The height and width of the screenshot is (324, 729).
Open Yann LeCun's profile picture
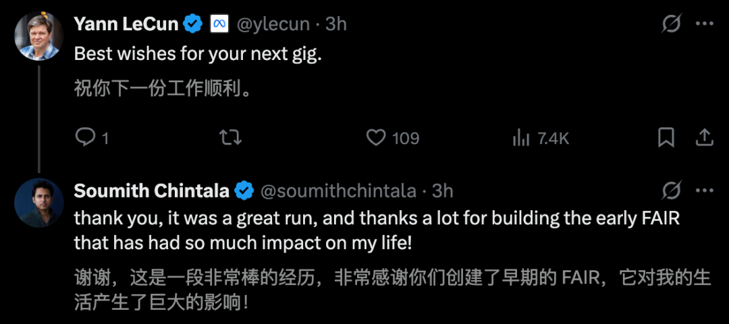[38, 36]
